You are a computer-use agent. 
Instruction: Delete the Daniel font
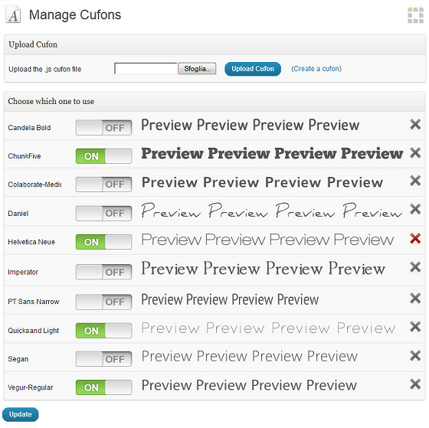(415, 209)
